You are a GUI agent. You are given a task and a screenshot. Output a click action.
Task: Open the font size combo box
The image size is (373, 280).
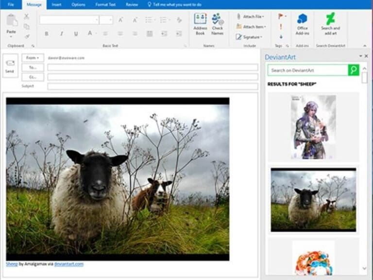(106, 20)
